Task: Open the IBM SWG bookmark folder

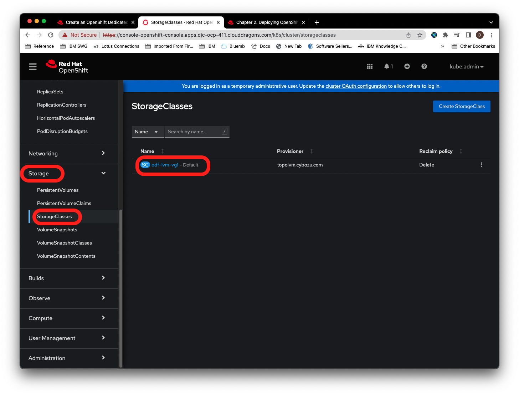Action: coord(73,46)
